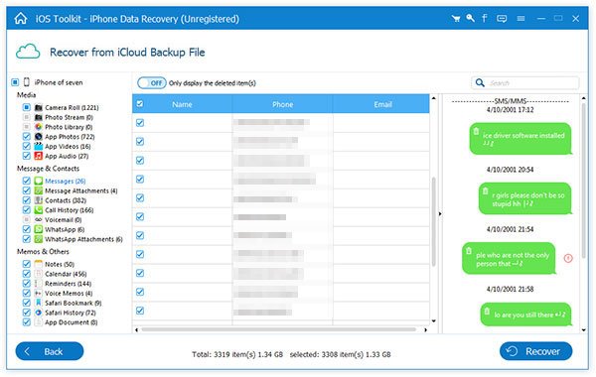Click the App Audio icon
Image resolution: width=596 pixels, height=377 pixels.
pyautogui.click(x=39, y=156)
